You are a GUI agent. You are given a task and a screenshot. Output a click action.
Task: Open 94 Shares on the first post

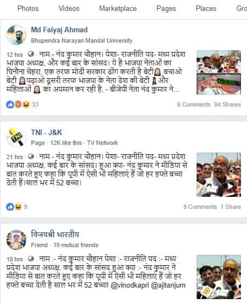click(x=227, y=104)
